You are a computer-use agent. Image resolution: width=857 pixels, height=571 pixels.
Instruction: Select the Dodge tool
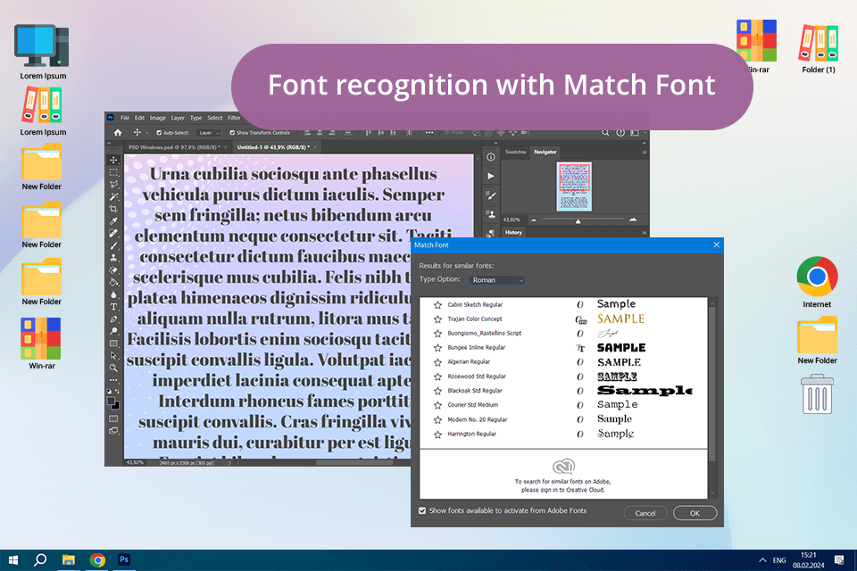point(113,331)
